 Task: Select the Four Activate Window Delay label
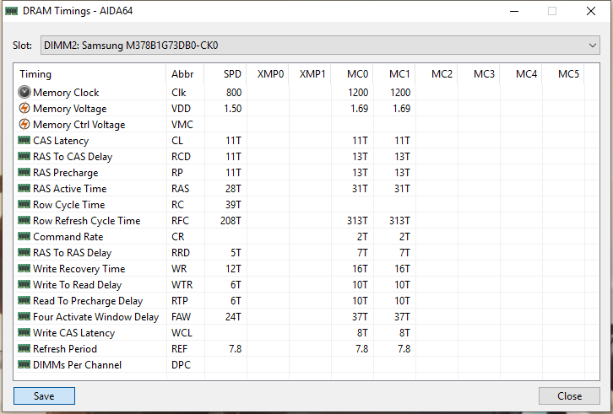coord(96,317)
